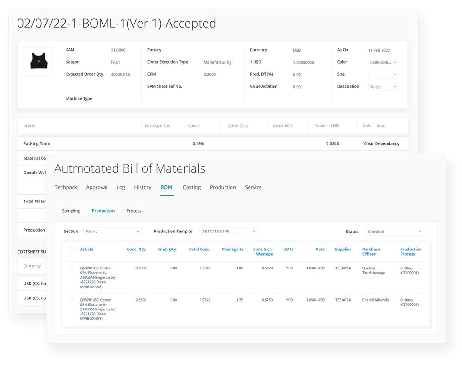Sort the table by Wastage % column
This screenshot has width=462, height=369.
coord(232,249)
